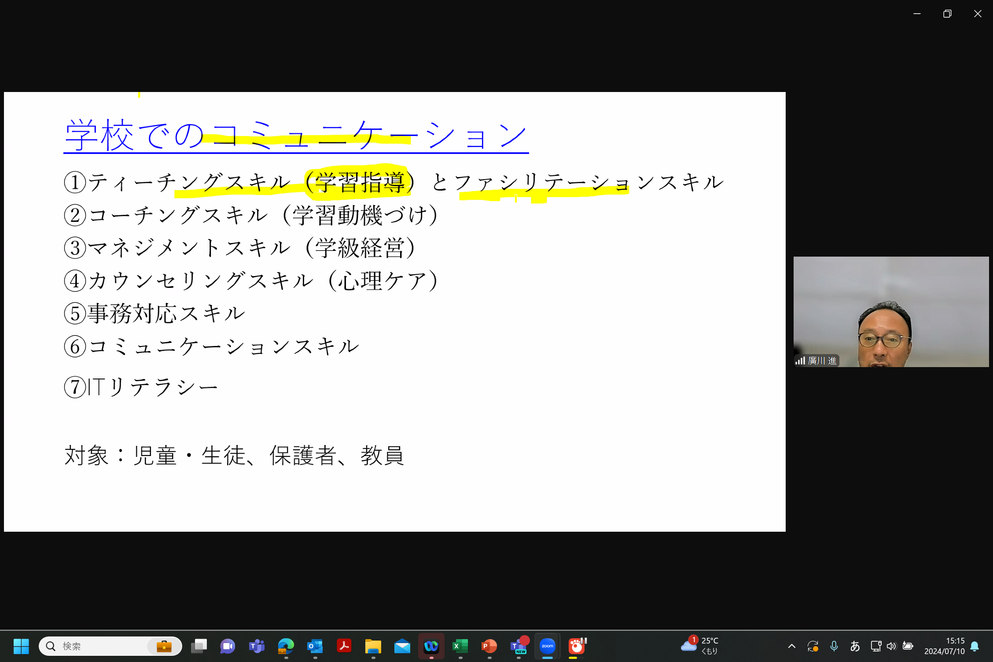
Task: Click slide line ①ティーチングスキル
Action: [x=177, y=182]
